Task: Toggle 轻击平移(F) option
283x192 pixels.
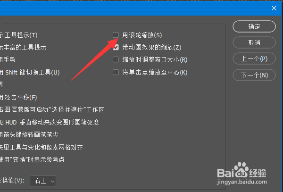Action: pyautogui.click(x=18, y=98)
